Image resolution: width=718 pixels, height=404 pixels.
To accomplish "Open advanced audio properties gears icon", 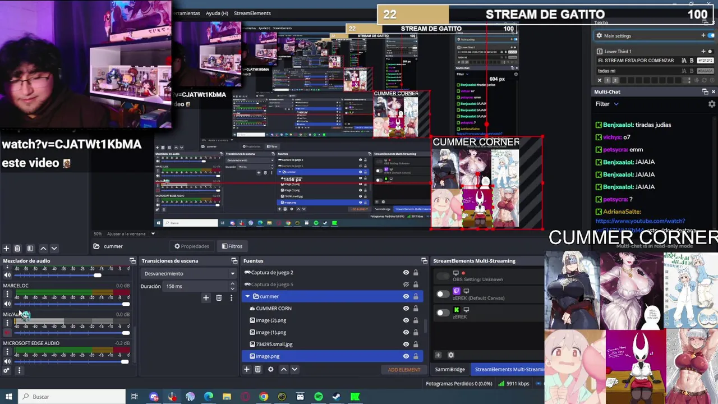I will (x=7, y=370).
